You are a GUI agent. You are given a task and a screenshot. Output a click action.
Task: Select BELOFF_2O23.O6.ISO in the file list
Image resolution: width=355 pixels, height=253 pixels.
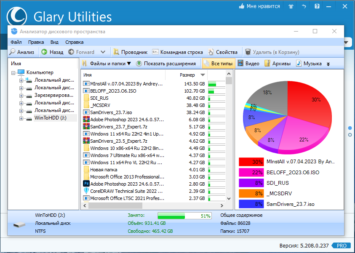click(x=113, y=91)
